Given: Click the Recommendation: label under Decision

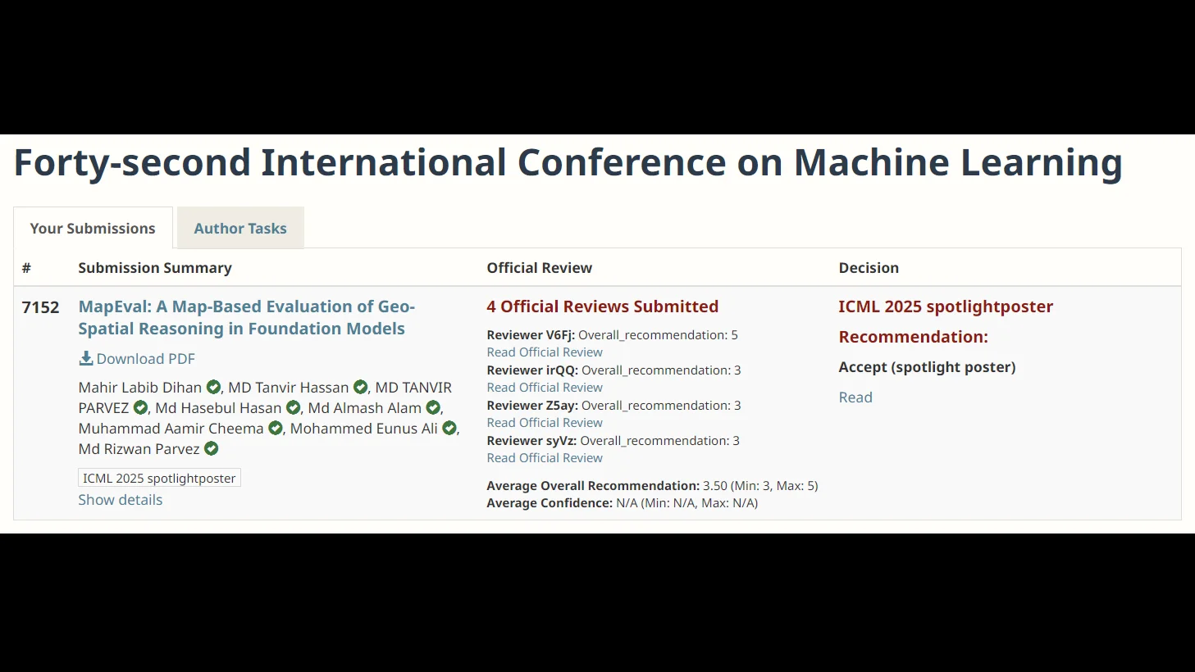Looking at the screenshot, I should pos(914,337).
